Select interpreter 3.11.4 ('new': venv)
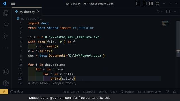Viewport: 180px width, 101px height. click(149, 92)
